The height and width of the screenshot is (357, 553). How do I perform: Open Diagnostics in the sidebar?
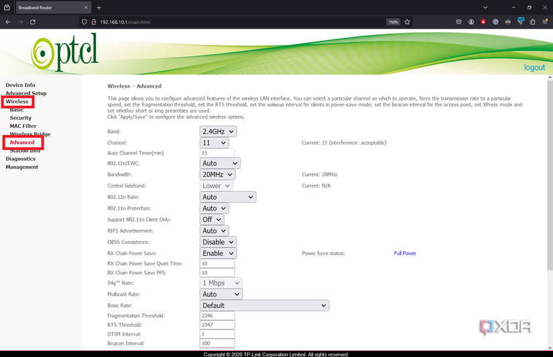pos(21,159)
